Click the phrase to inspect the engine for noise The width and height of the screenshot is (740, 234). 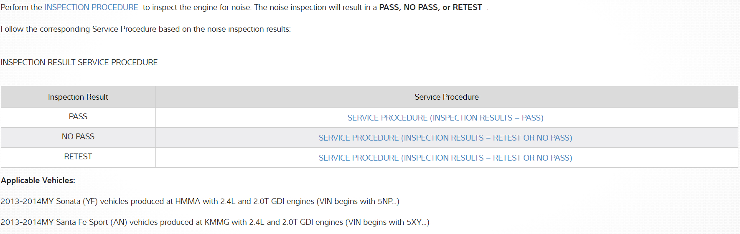[196, 8]
